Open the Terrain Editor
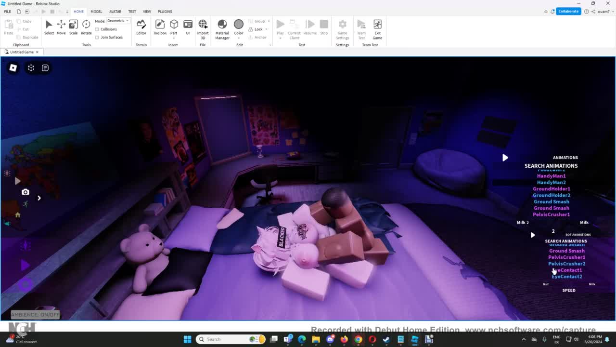Image resolution: width=616 pixels, height=347 pixels. [x=141, y=27]
